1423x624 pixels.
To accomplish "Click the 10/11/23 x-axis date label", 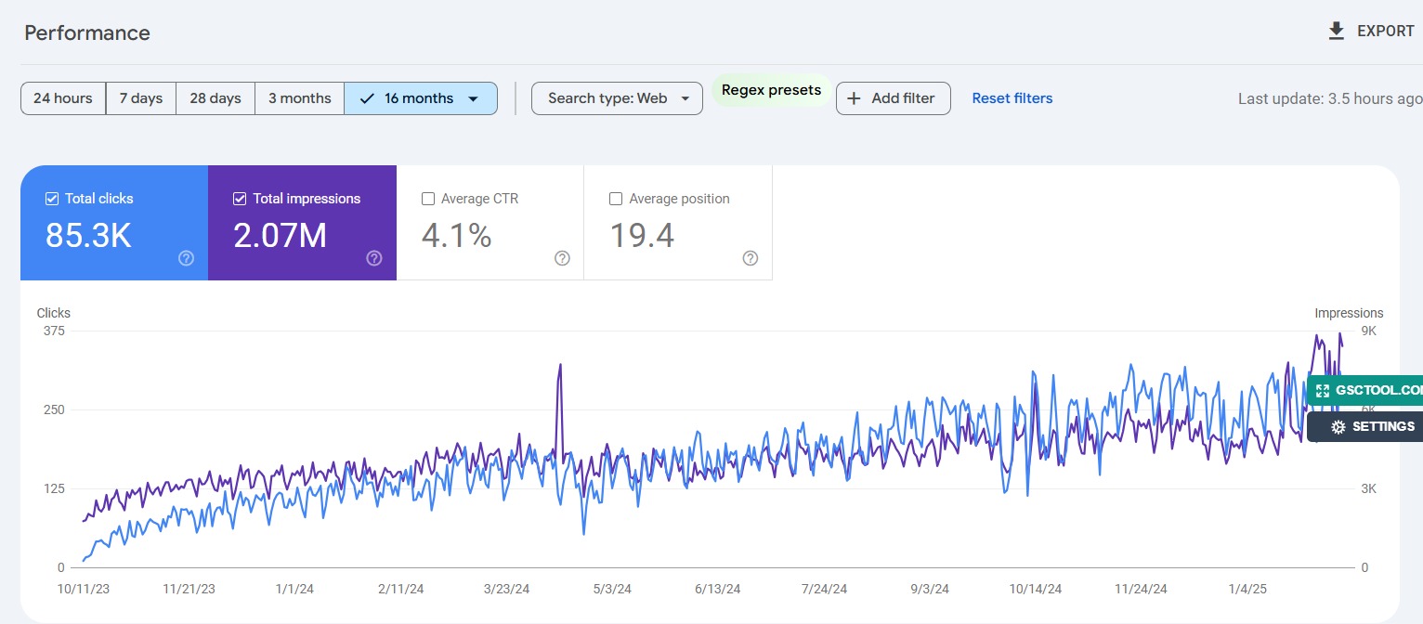I will [x=85, y=590].
